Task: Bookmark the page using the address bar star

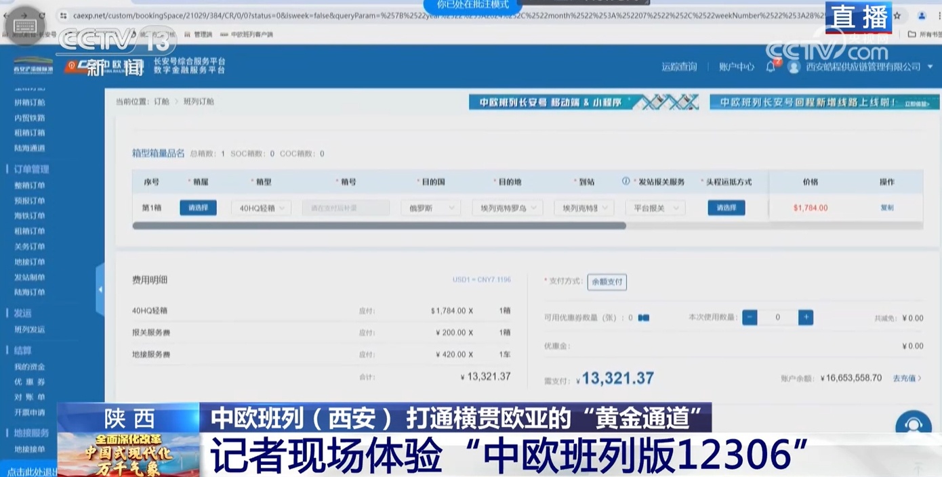Action: pos(899,14)
